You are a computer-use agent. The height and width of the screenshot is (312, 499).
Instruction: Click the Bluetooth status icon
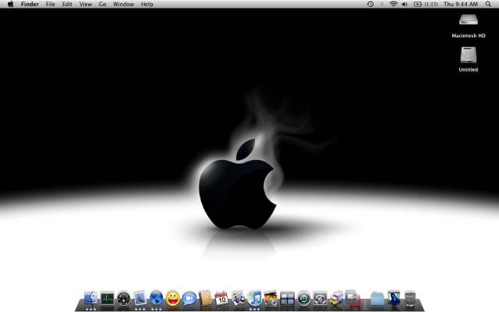point(382,4)
